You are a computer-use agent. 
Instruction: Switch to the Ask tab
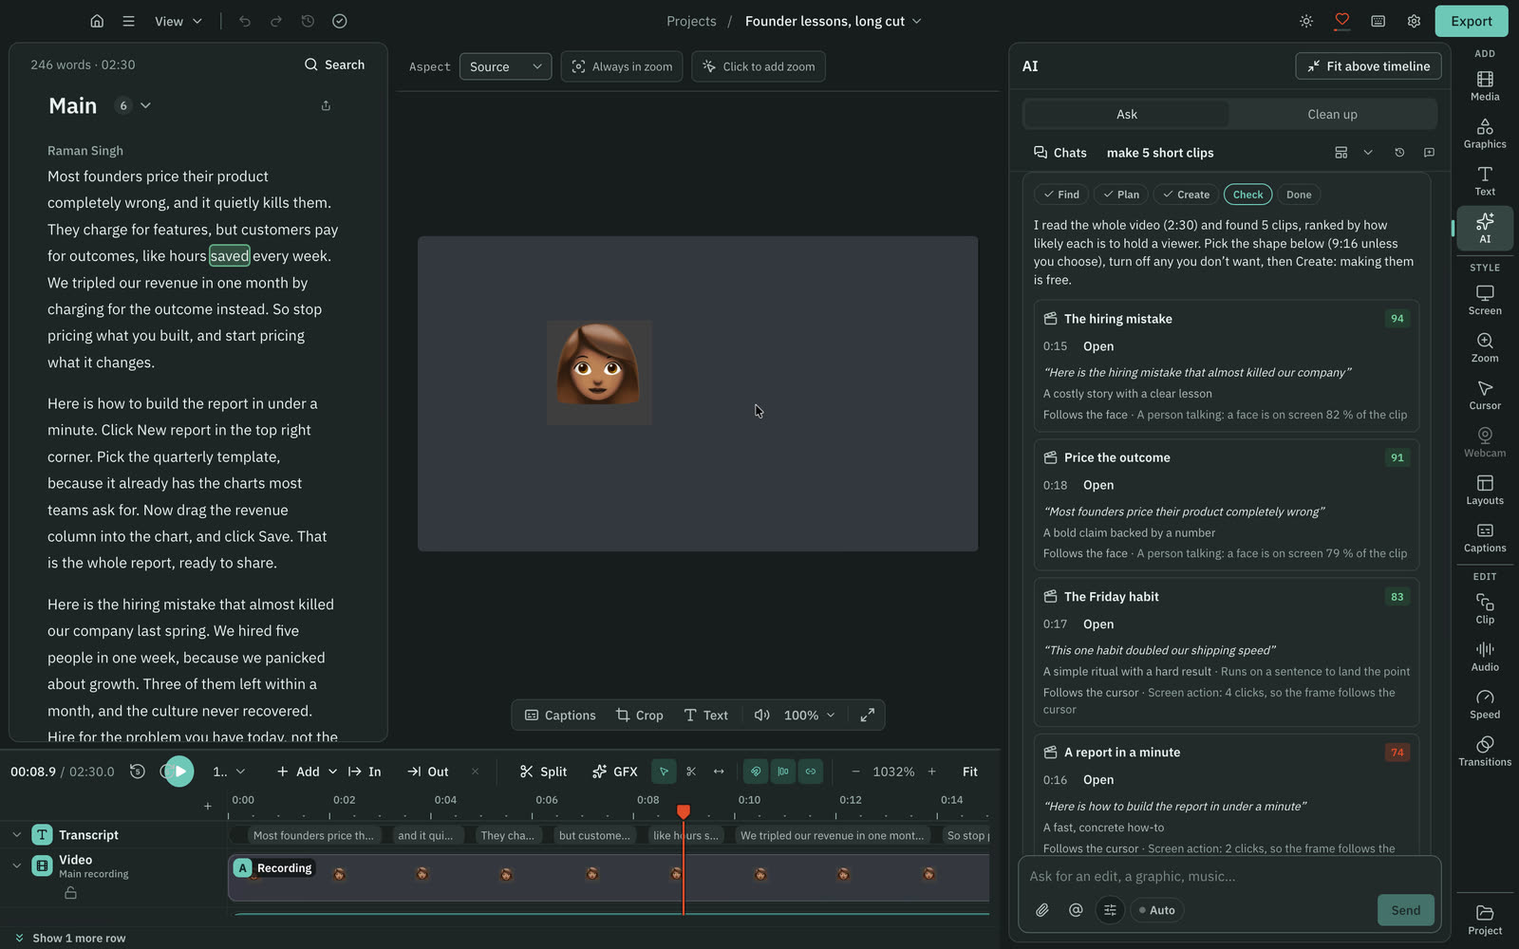pos(1126,114)
